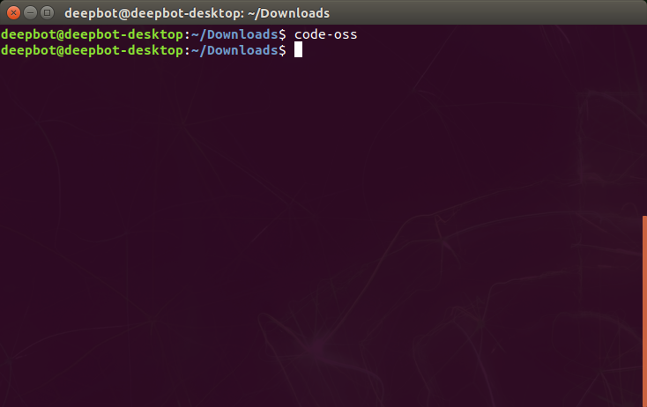
Task: Maximize the terminal window
Action: click(48, 13)
